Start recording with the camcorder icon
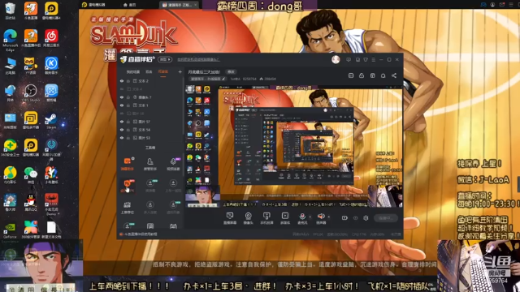The image size is (520, 292). pos(344,218)
